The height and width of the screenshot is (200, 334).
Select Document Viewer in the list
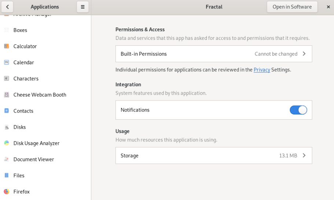(x=34, y=159)
